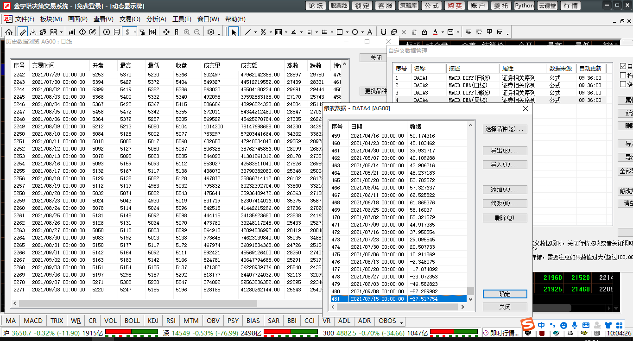This screenshot has height=341, width=633.
Task: Click the 添加(A)... button
Action: pos(505,189)
